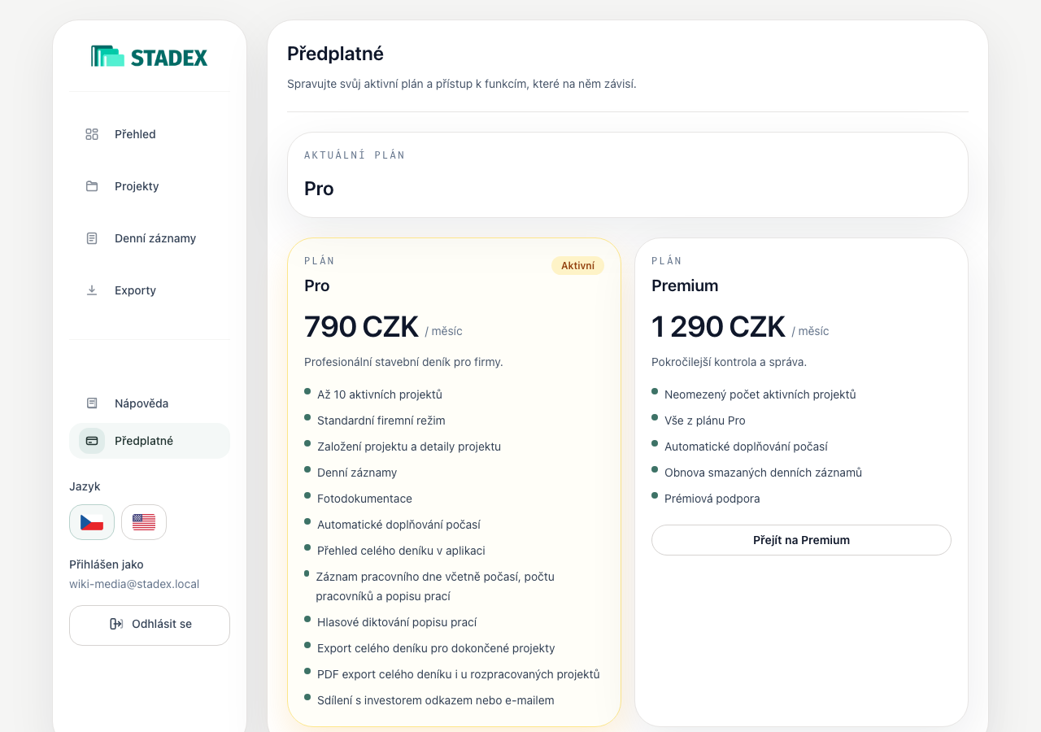Click the Denní záznamy document icon

(x=92, y=238)
